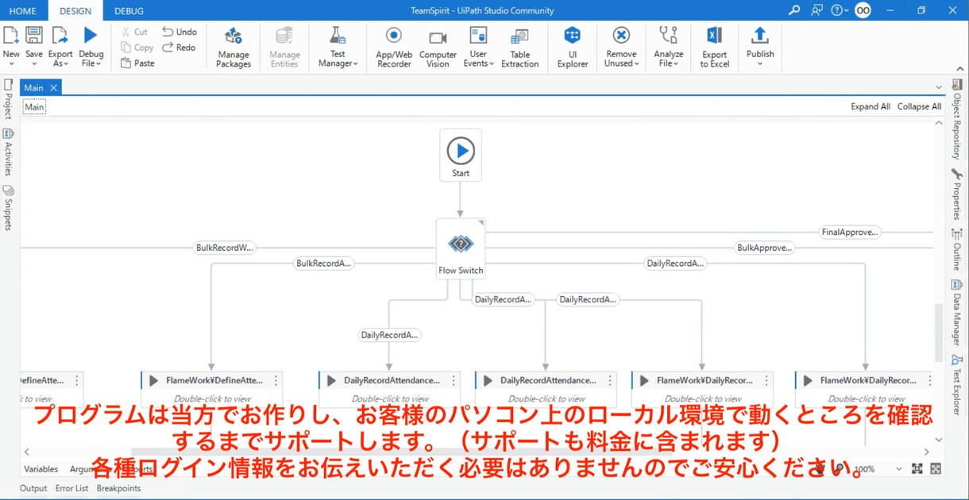The image size is (969, 500).
Task: Open the Properties panel
Action: pos(957,194)
